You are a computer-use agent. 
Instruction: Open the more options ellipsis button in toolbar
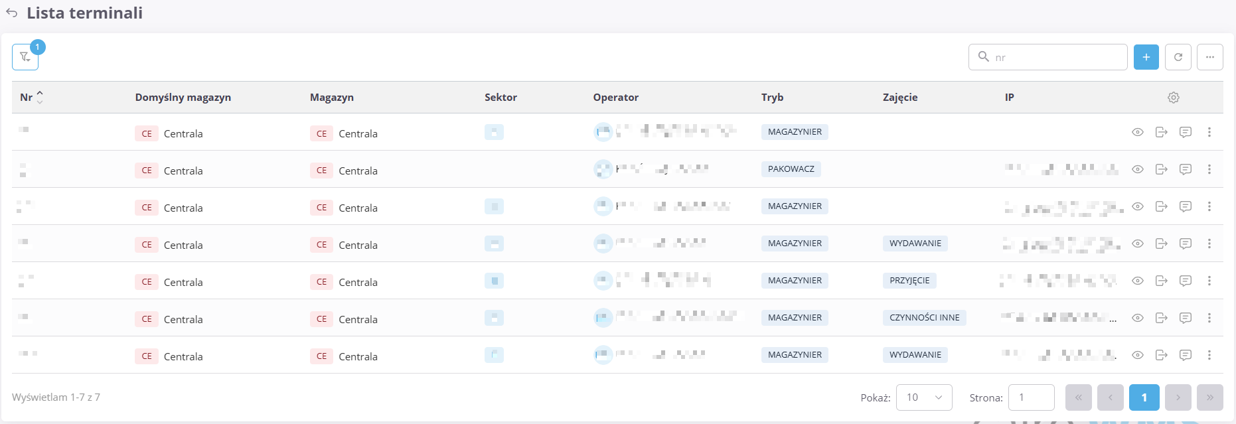pyautogui.click(x=1210, y=57)
